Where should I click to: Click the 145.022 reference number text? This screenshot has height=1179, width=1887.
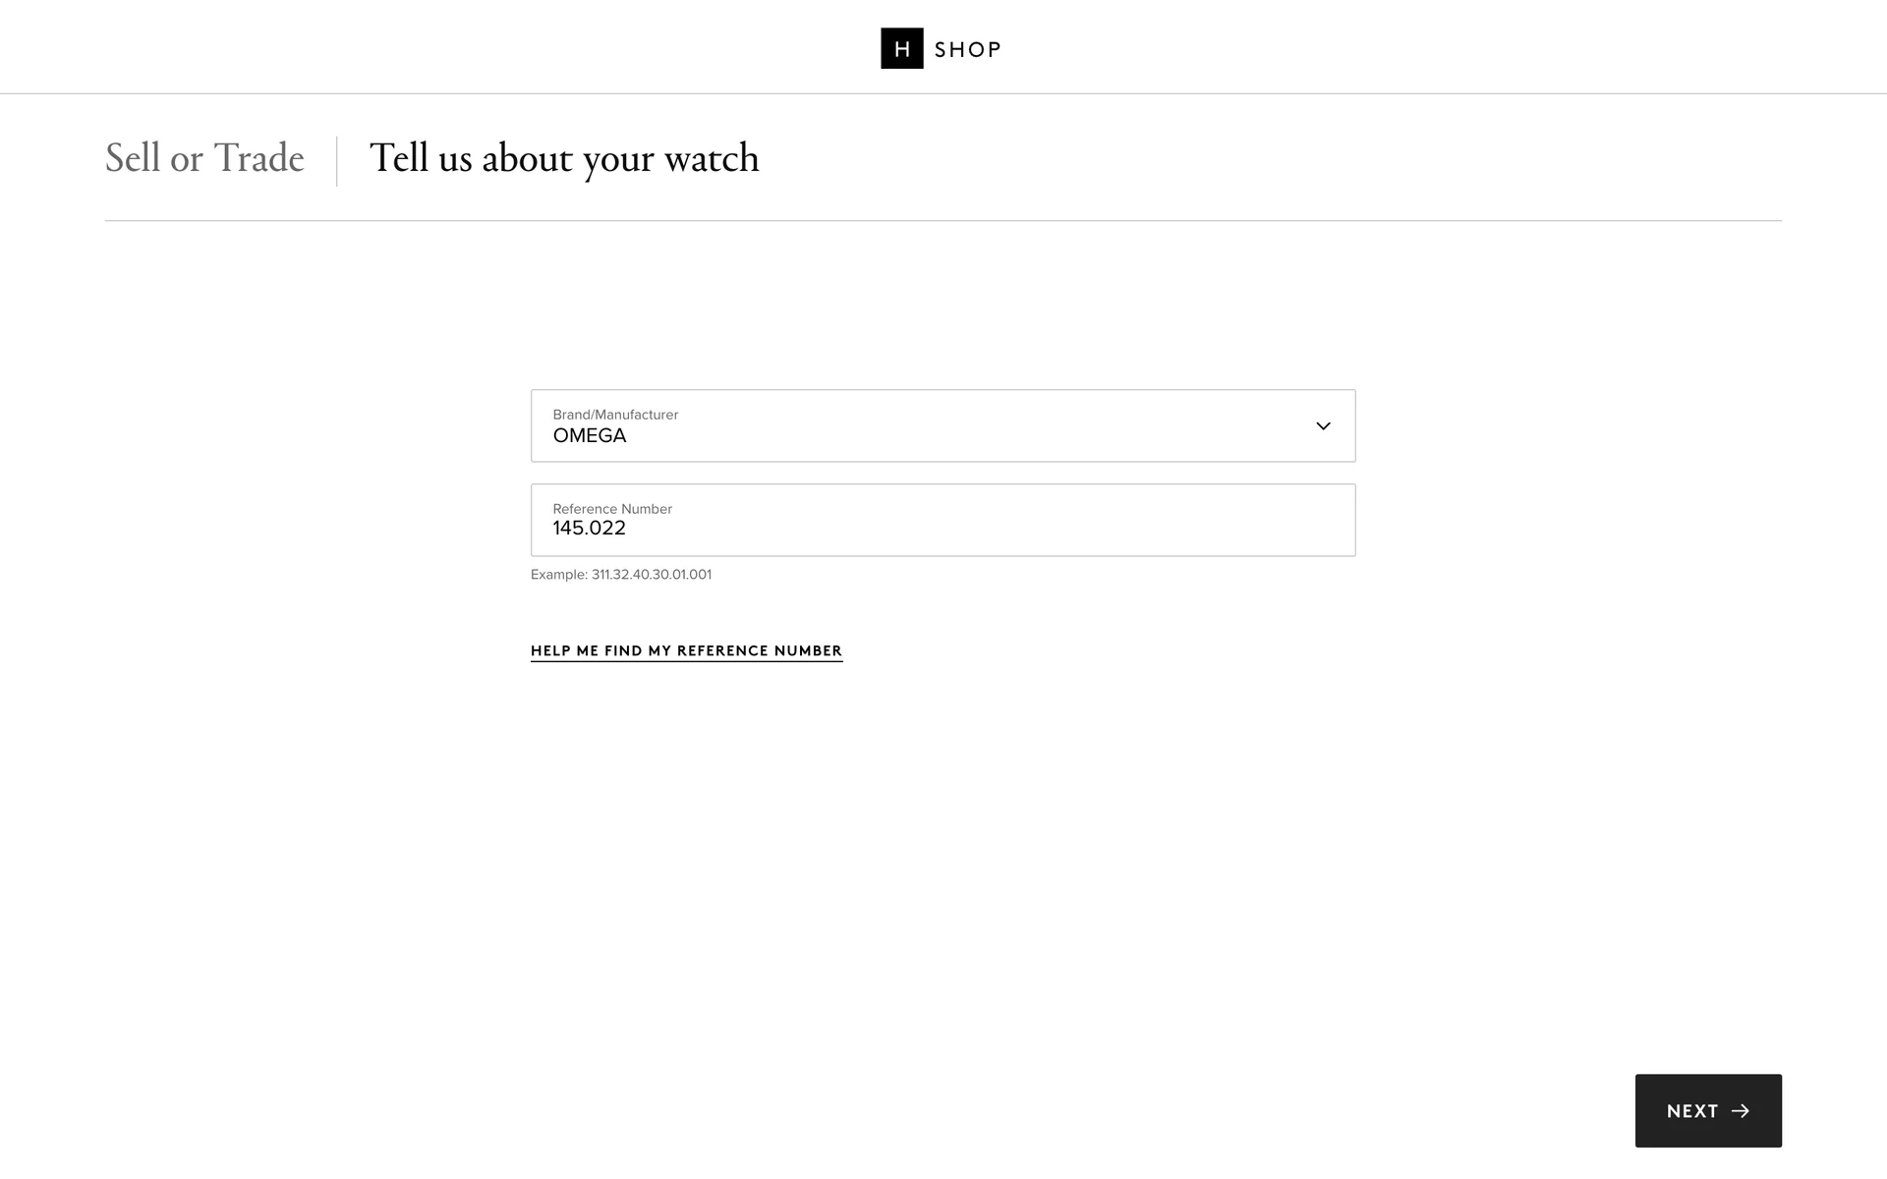click(589, 529)
